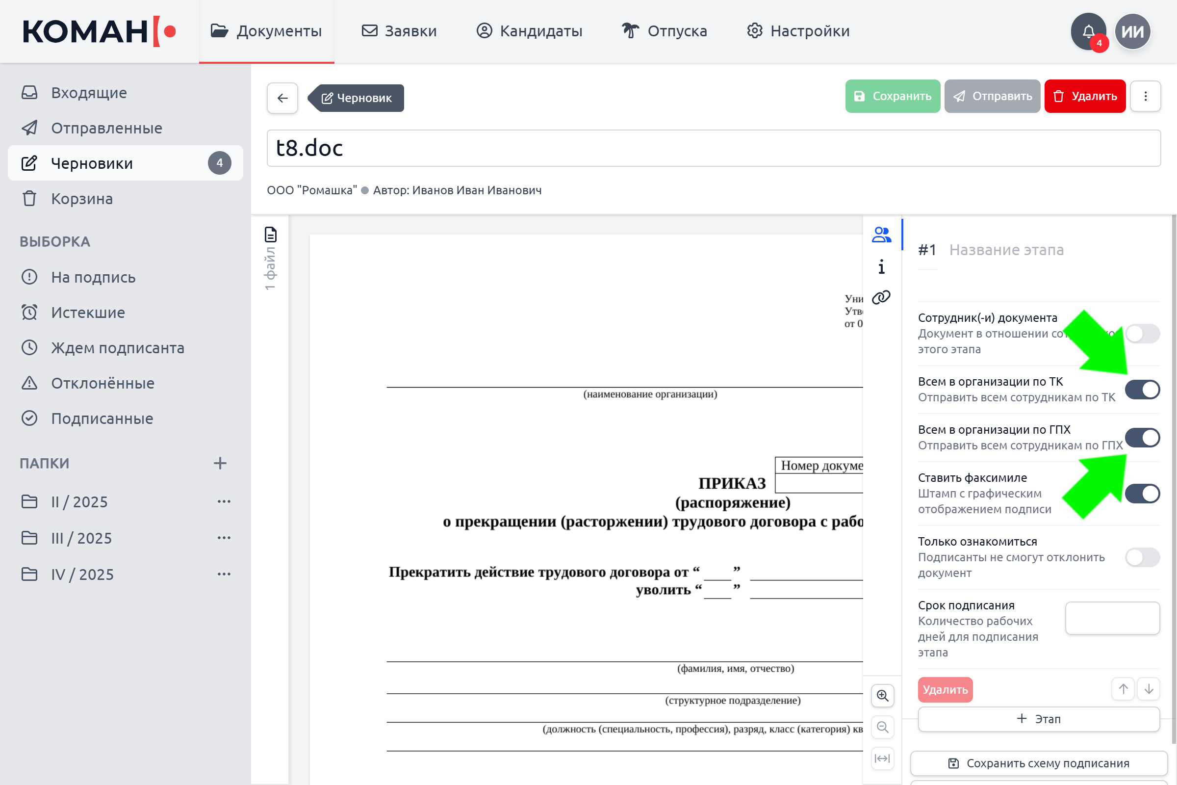
Task: Add a new folder with plus
Action: (x=220, y=463)
